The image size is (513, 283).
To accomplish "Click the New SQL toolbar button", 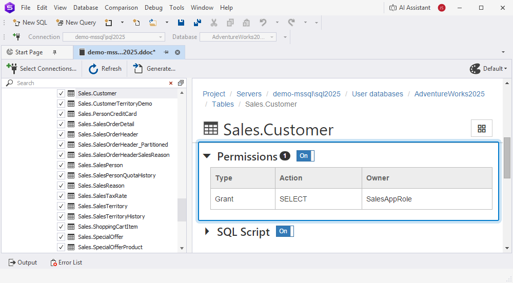I will (30, 23).
